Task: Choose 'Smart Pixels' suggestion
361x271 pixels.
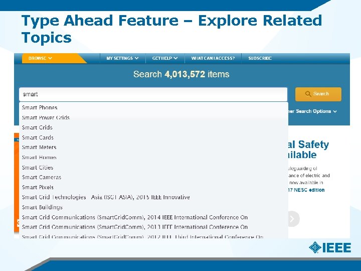Action: pos(153,187)
